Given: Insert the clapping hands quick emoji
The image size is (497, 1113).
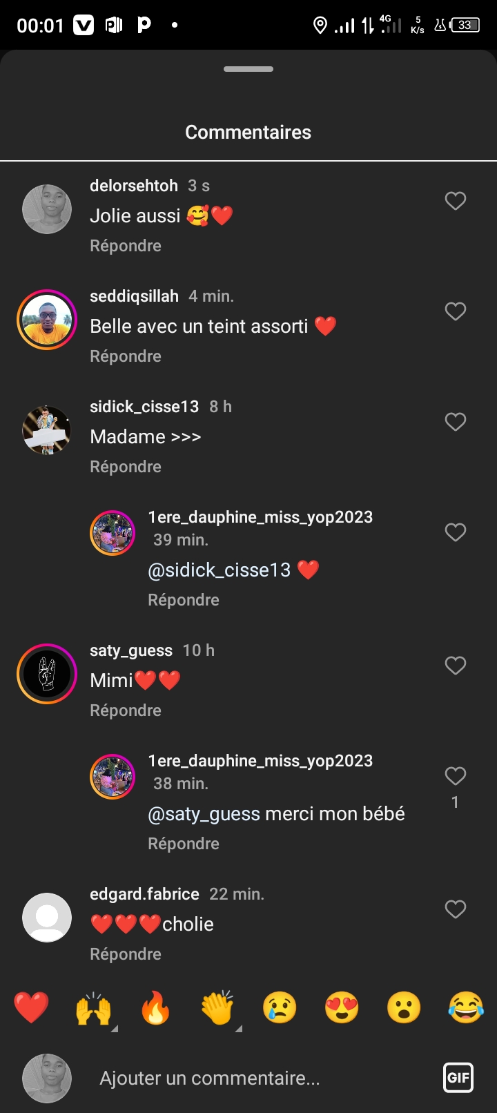Looking at the screenshot, I should 217,1008.
